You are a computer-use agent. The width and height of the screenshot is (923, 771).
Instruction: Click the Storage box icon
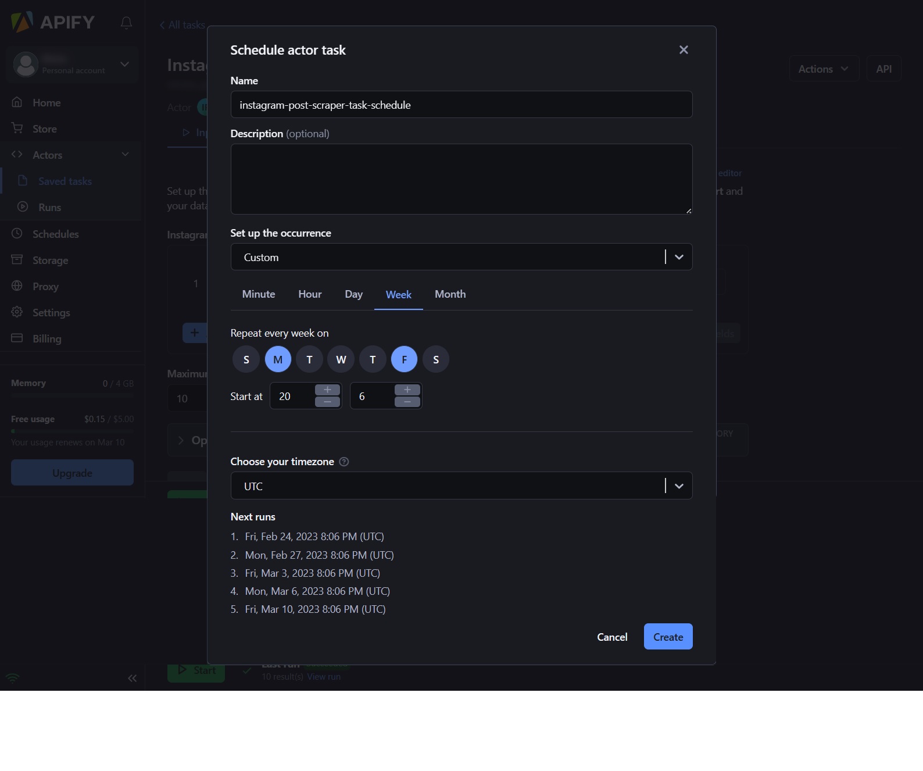coord(17,260)
